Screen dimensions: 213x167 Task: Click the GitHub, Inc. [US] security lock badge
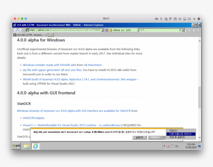pyautogui.click(x=123, y=30)
